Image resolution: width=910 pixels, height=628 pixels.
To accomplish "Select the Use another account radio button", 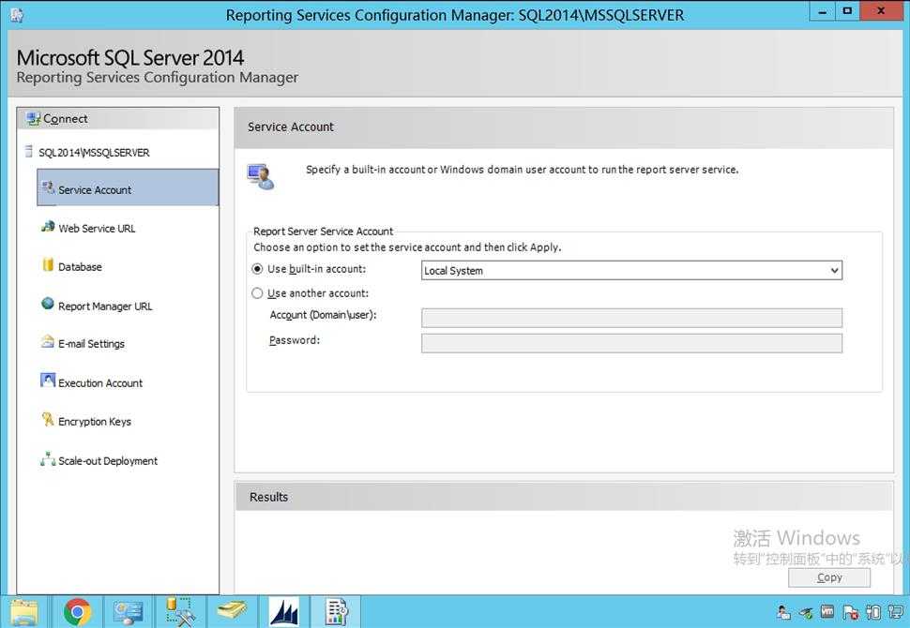I will tap(257, 293).
